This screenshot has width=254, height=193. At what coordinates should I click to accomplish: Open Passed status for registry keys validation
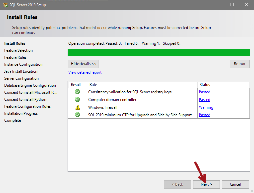204,92
